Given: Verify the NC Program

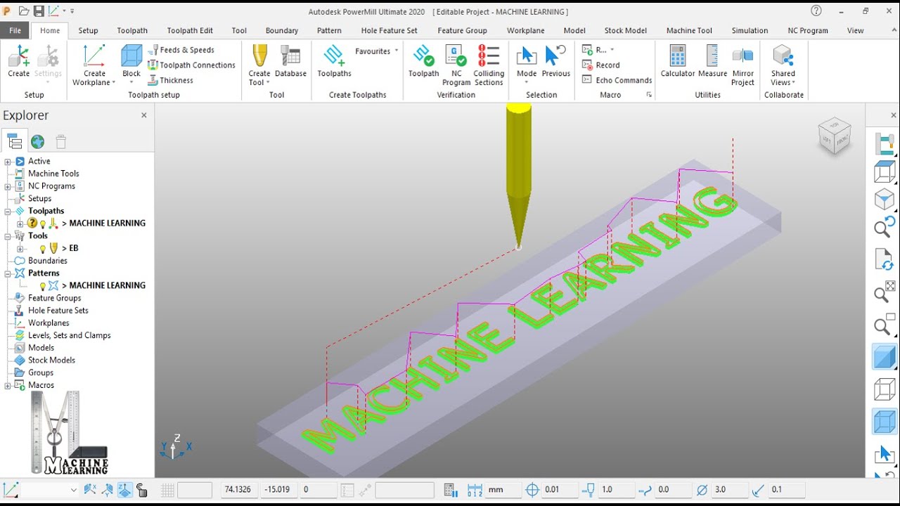Looking at the screenshot, I should (x=456, y=65).
